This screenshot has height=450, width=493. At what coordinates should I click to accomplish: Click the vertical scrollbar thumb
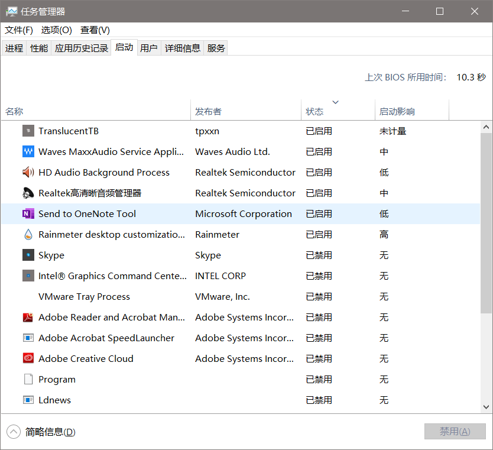pos(486,223)
